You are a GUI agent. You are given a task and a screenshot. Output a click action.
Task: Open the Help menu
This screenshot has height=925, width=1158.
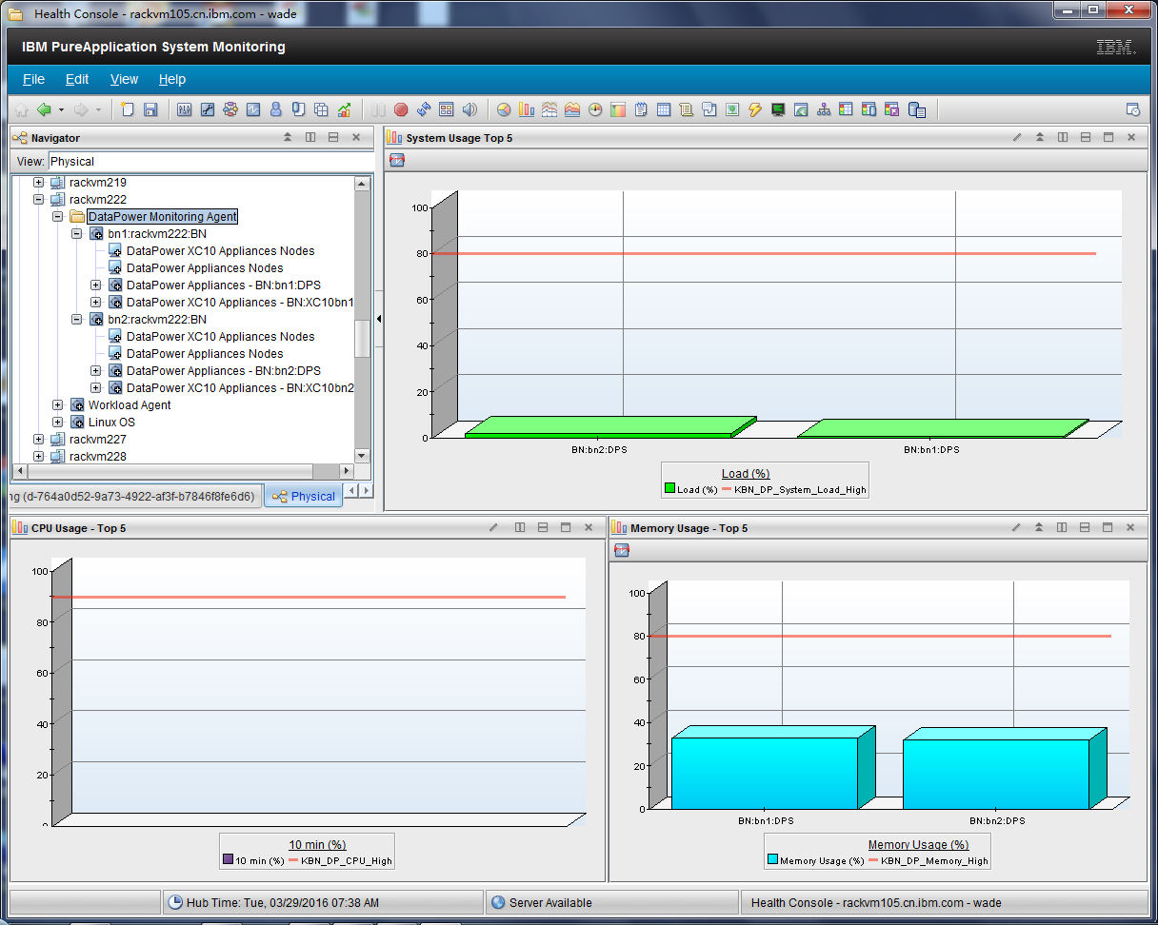click(x=172, y=80)
